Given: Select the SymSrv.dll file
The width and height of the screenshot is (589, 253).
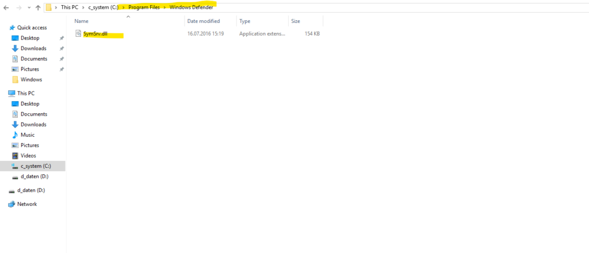Looking at the screenshot, I should click(95, 34).
